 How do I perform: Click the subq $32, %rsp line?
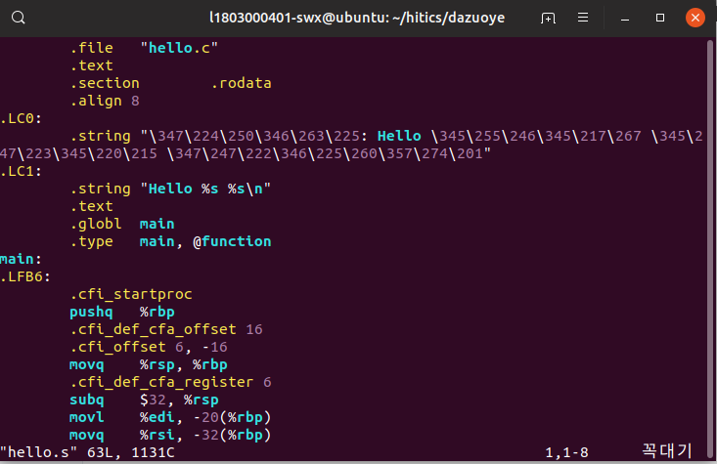(x=144, y=400)
